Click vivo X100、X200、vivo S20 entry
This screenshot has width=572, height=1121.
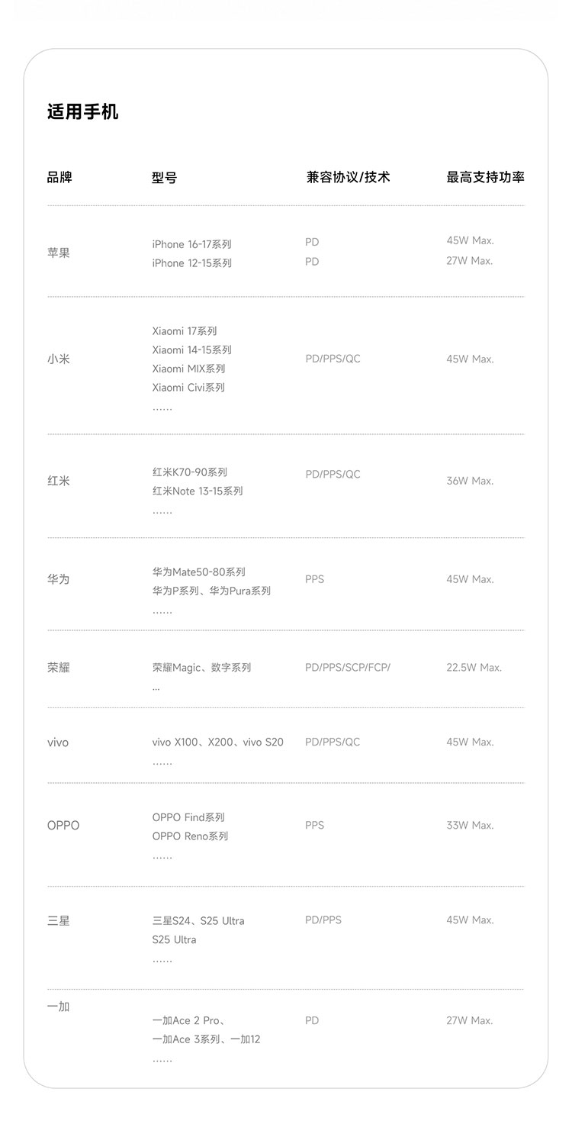click(x=217, y=743)
